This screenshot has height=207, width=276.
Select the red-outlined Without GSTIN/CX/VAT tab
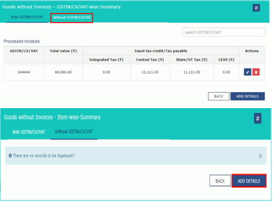[72, 18]
